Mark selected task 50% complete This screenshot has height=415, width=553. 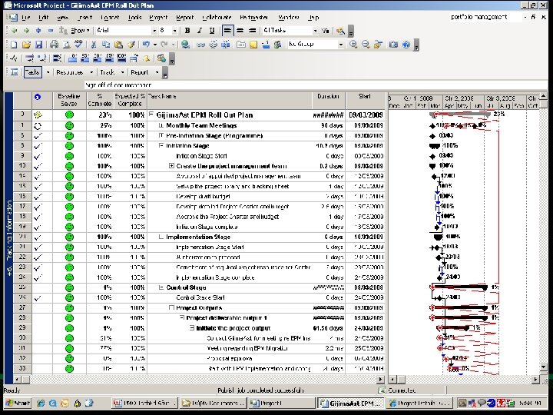point(97,58)
